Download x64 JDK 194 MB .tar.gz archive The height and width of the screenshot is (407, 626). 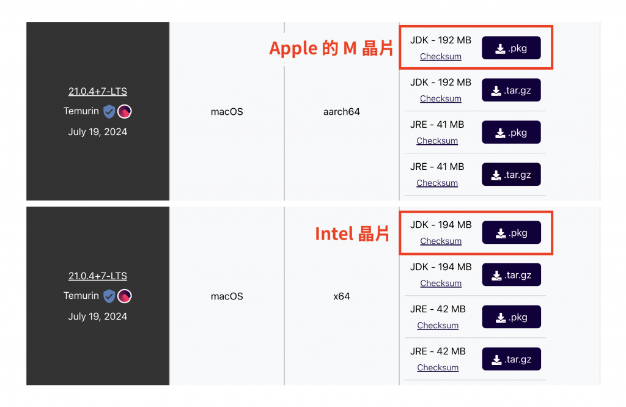pyautogui.click(x=512, y=275)
